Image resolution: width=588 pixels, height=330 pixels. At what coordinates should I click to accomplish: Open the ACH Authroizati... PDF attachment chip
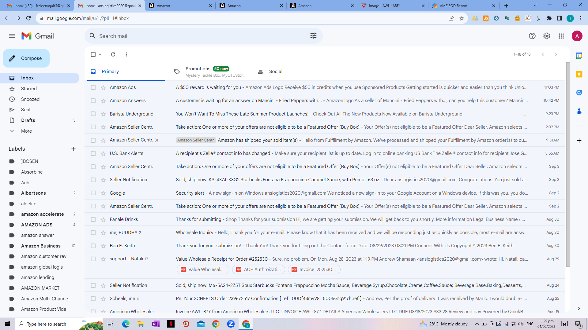pyautogui.click(x=258, y=269)
